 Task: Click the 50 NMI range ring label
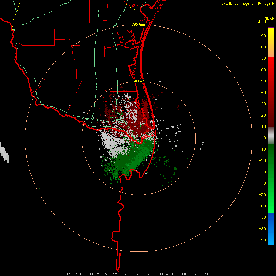click(x=139, y=81)
